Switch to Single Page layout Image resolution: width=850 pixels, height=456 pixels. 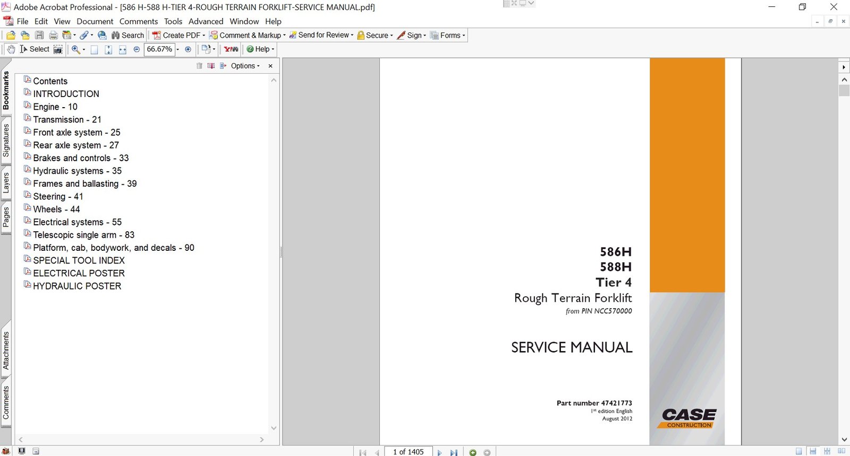tap(798, 451)
